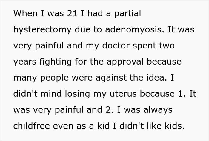Click the word "years" in the paragraph
Screen dimensions: 209x141
click(24, 62)
